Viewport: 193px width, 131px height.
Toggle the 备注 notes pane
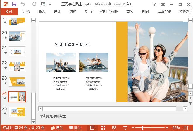[x=57, y=128]
